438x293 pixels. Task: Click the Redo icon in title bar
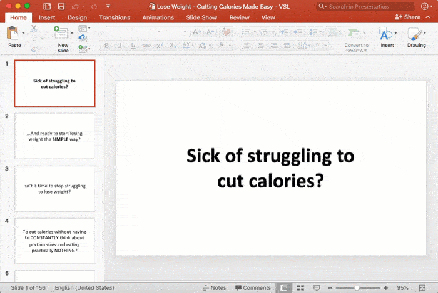click(94, 6)
